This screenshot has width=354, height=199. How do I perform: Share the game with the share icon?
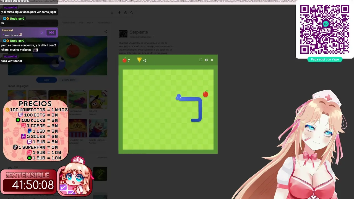106,32
